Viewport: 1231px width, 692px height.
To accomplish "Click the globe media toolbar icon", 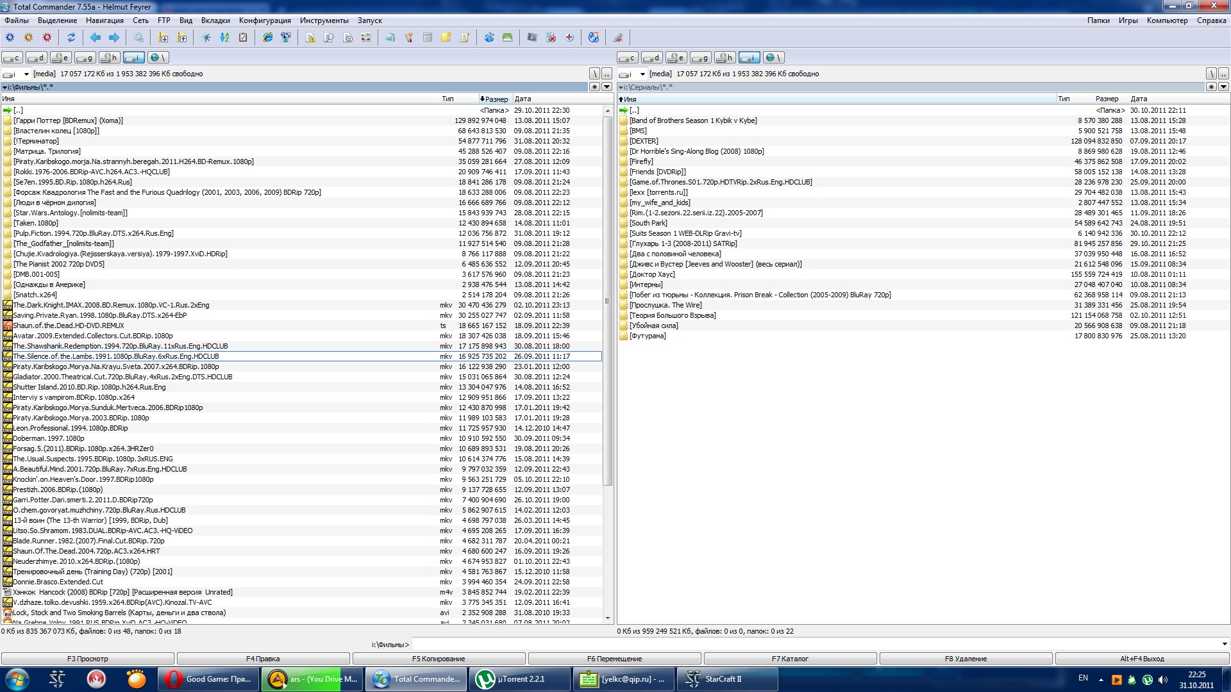I will pos(594,38).
